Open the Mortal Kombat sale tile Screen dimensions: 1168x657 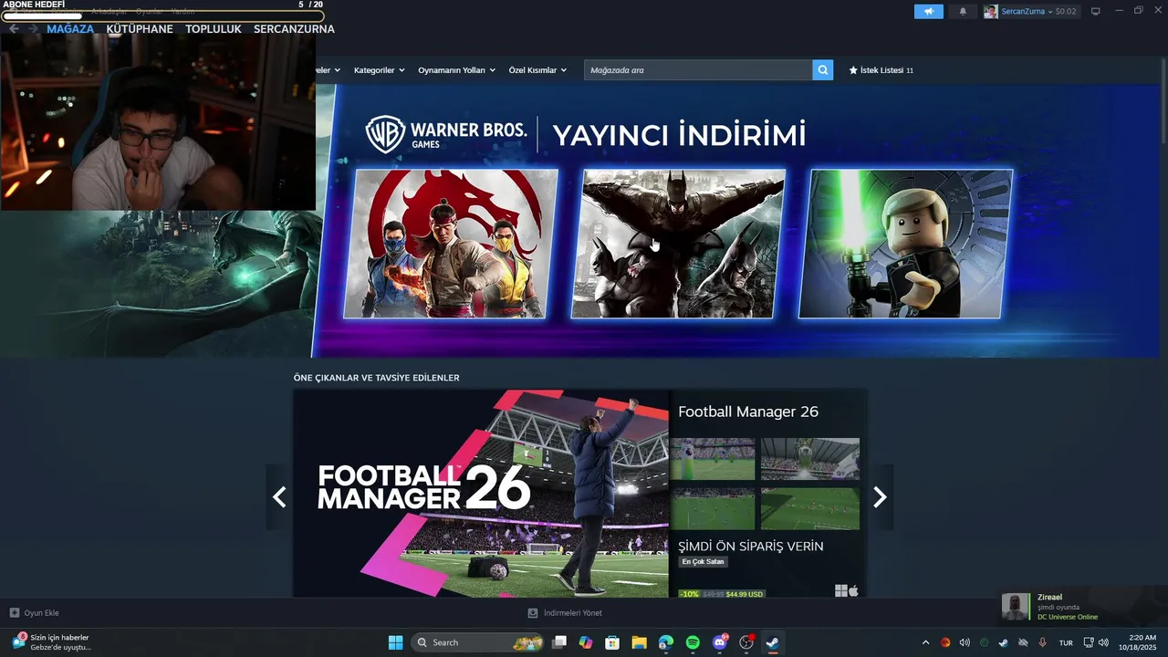point(451,244)
